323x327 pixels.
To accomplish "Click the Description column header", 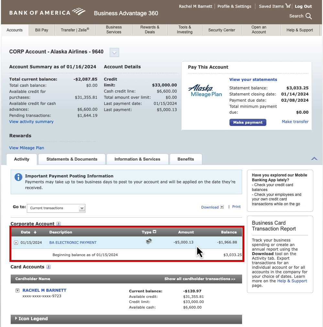I will click(61, 232).
